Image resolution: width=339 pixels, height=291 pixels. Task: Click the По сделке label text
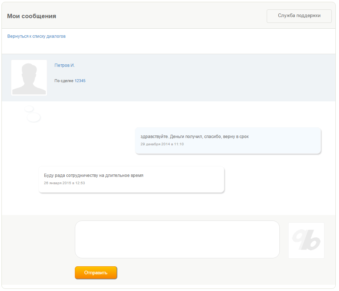click(64, 81)
